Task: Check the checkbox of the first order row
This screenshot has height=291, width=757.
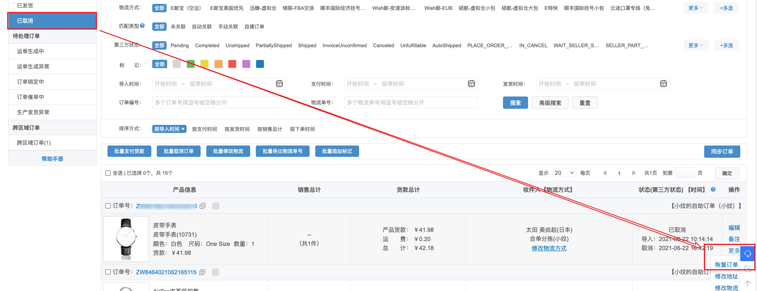Action: [x=108, y=206]
